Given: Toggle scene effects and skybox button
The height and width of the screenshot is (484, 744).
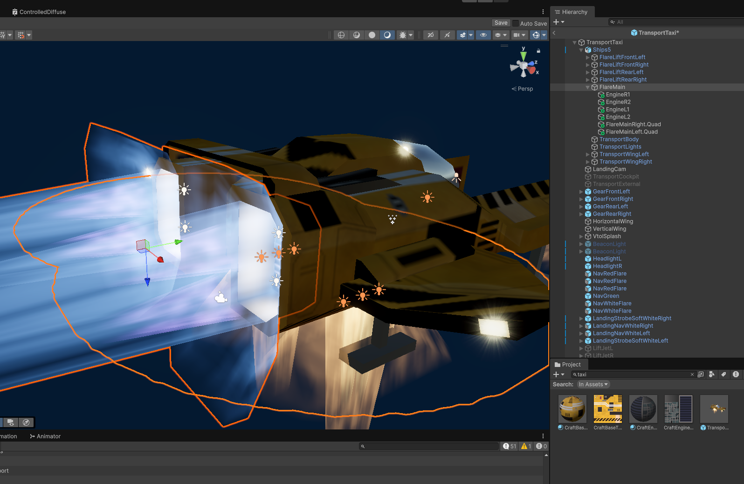Looking at the screenshot, I should [x=462, y=35].
